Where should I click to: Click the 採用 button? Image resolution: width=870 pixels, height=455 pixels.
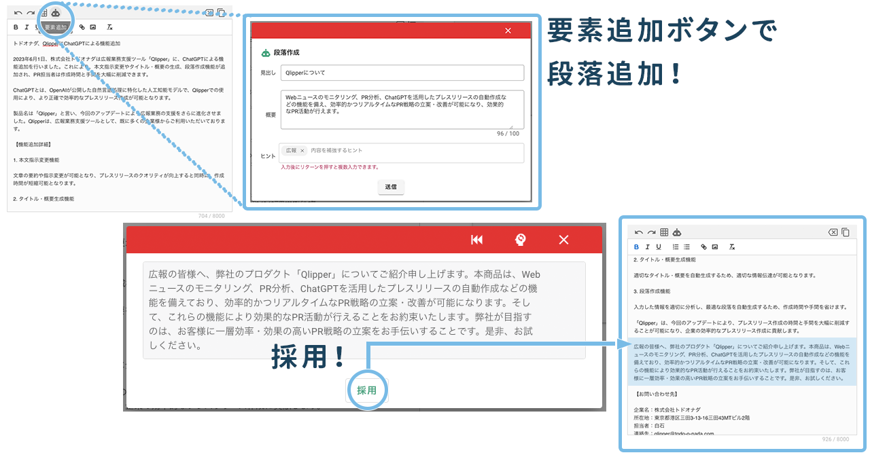click(366, 390)
